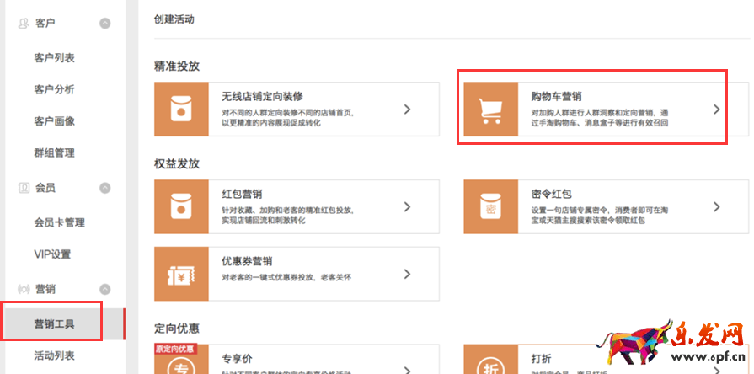This screenshot has height=374, width=754.
Task: Click the 密令红包 orange icon
Action: pyautogui.click(x=490, y=206)
